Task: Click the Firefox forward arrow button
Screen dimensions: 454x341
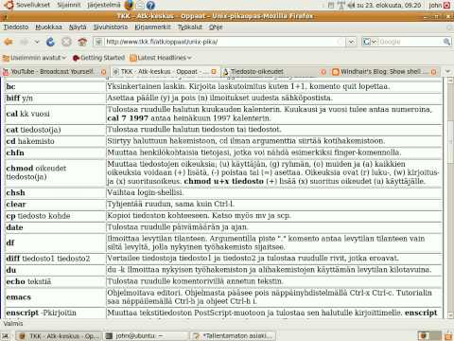Action: (x=25, y=42)
